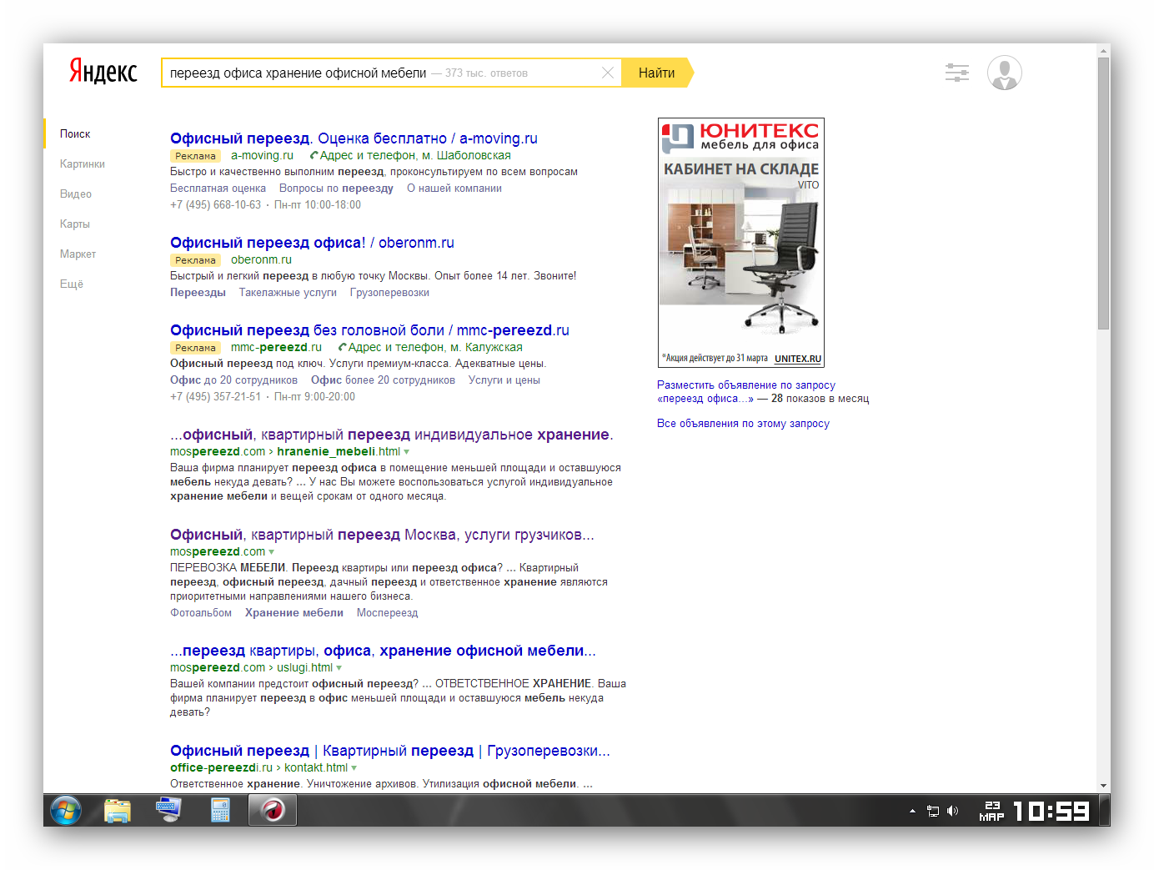The height and width of the screenshot is (870, 1154).
Task: Open Ещё more services menu
Action: [72, 284]
